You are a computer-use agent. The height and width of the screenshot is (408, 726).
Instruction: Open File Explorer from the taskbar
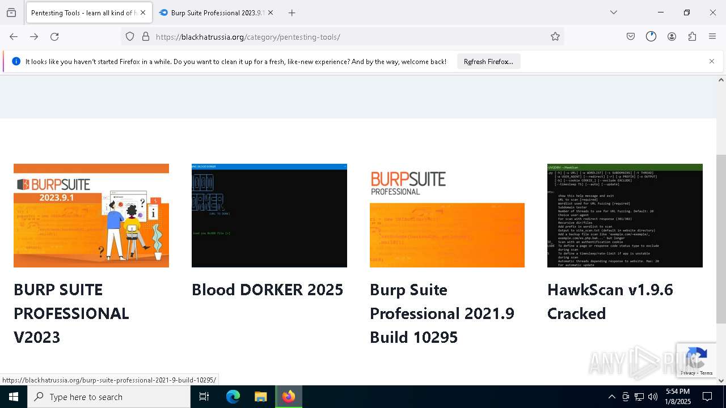coord(260,397)
